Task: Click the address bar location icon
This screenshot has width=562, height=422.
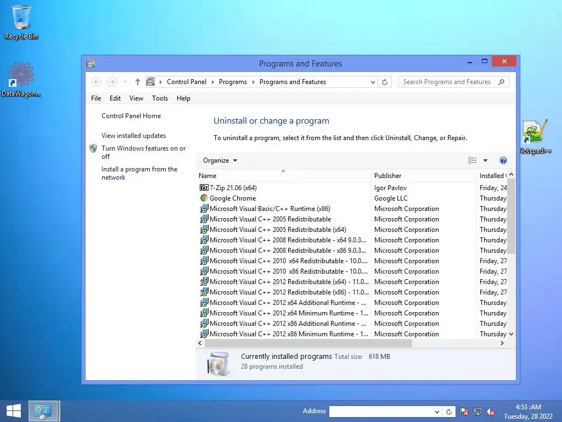Action: click(151, 82)
